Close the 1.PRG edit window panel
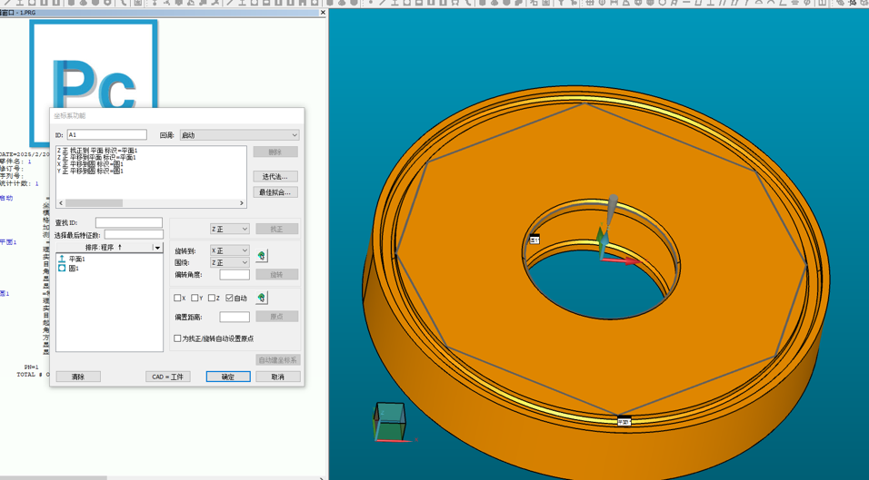The height and width of the screenshot is (480, 869). (323, 13)
